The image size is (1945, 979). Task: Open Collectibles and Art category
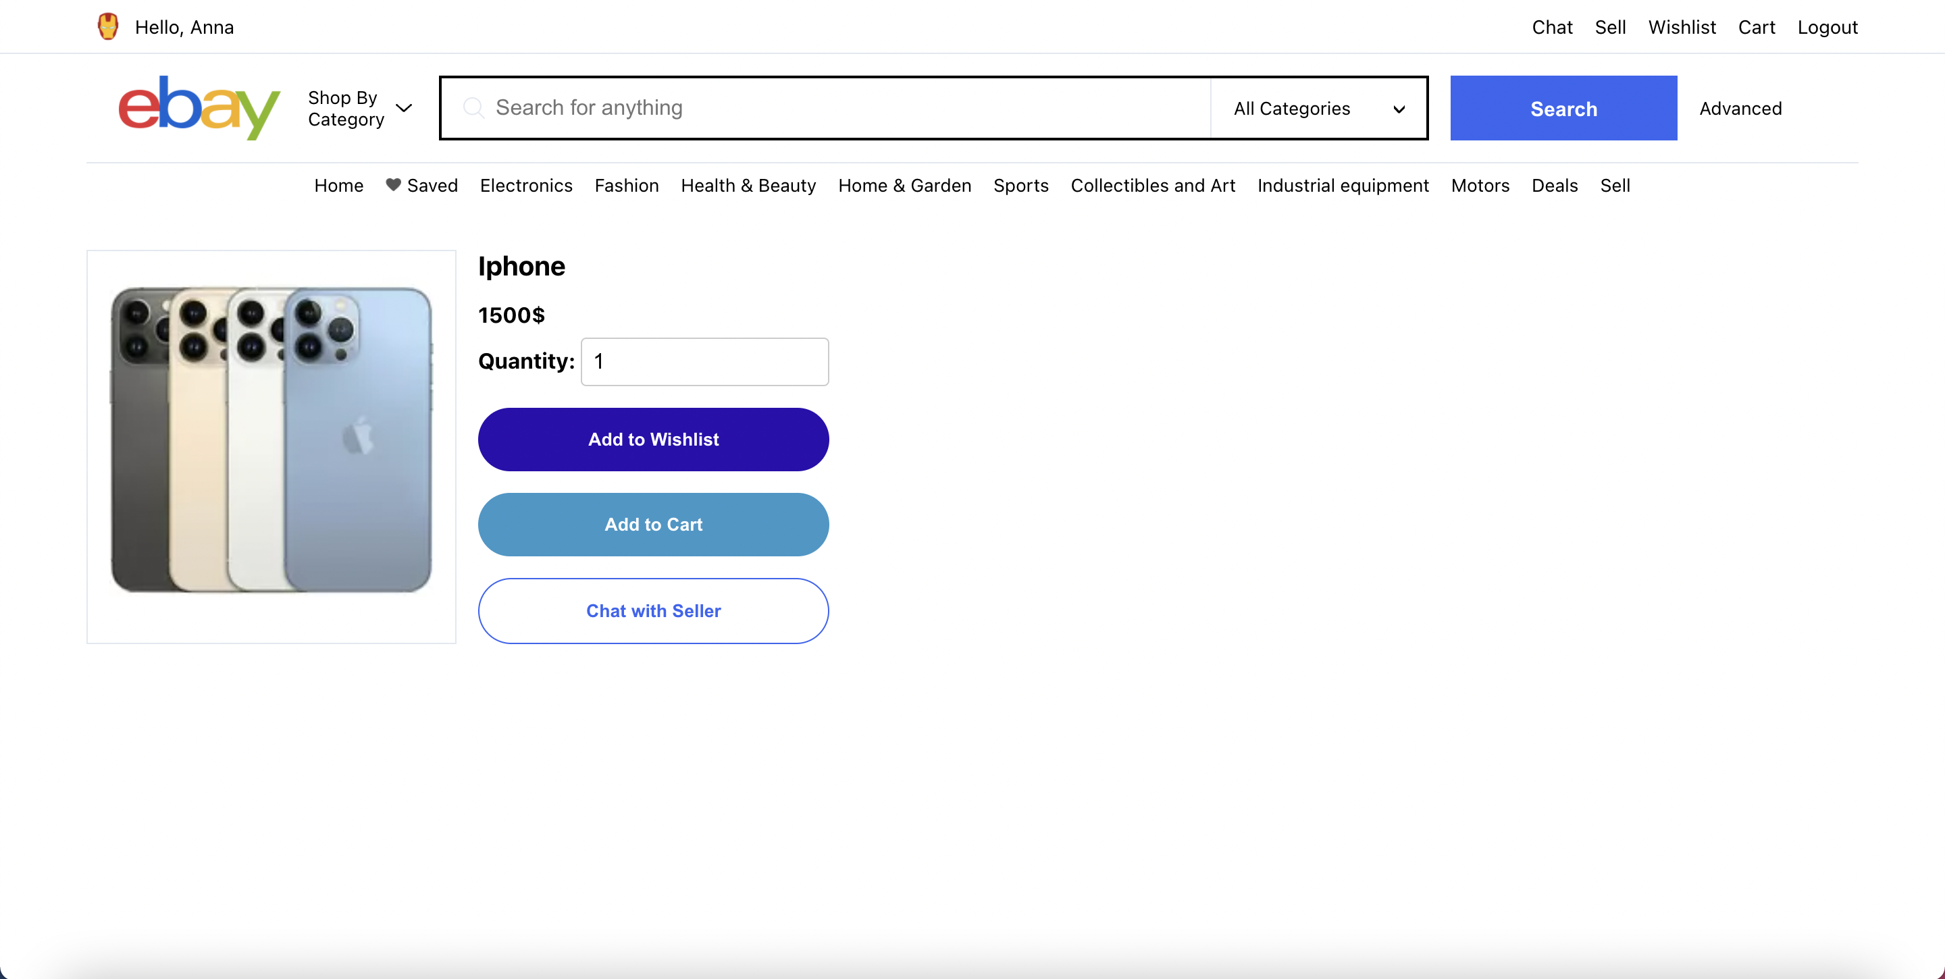tap(1152, 186)
